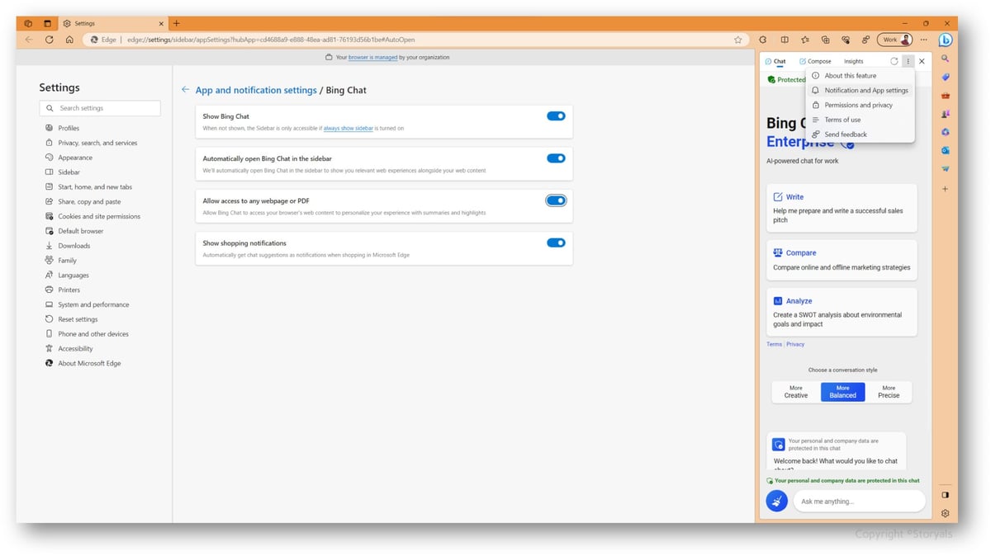This screenshot has width=991, height=556.
Task: Switch to the Compose tab
Action: coord(815,61)
